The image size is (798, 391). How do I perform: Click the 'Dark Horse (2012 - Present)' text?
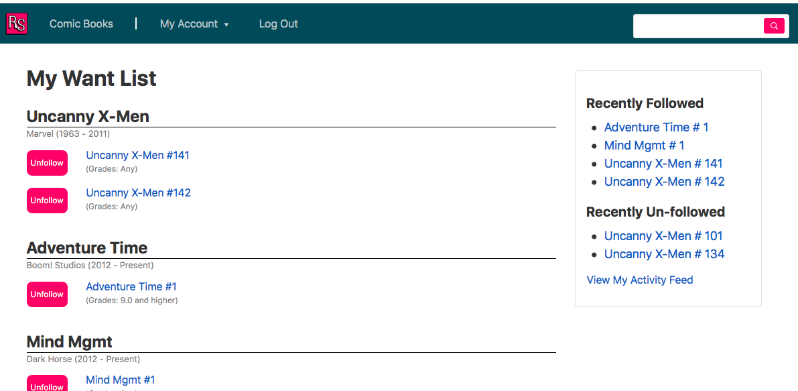tap(83, 359)
